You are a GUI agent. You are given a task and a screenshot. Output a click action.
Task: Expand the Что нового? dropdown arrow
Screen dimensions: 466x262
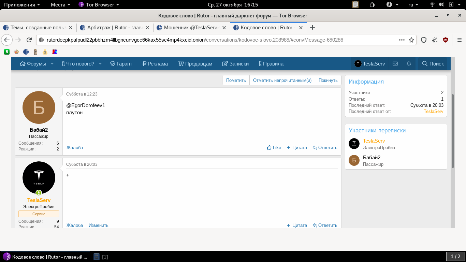(x=101, y=64)
